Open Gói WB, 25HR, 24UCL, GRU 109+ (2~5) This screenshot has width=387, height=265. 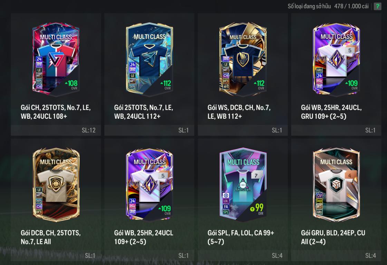click(331, 112)
